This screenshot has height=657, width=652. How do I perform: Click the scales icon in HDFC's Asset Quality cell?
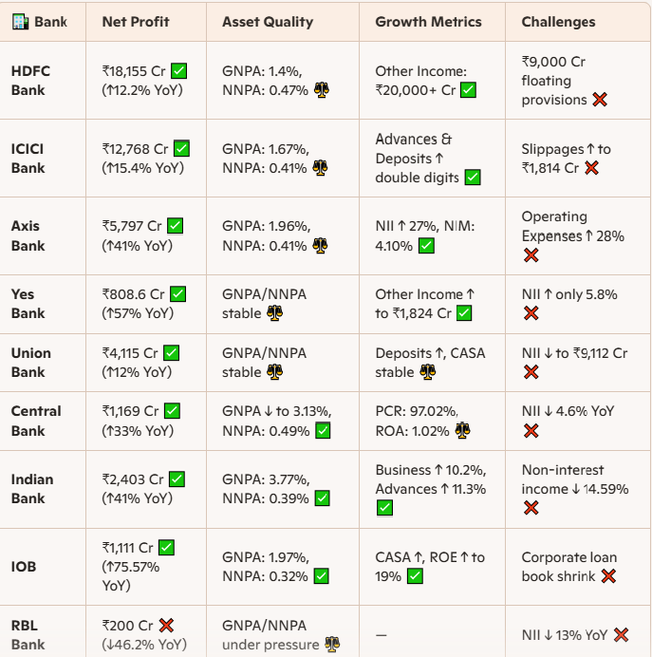point(322,90)
